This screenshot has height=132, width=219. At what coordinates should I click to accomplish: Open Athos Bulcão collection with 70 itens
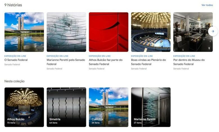click(24, 107)
